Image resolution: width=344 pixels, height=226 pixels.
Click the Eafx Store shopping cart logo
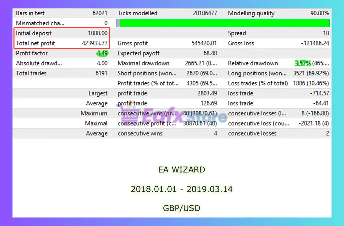125,116
